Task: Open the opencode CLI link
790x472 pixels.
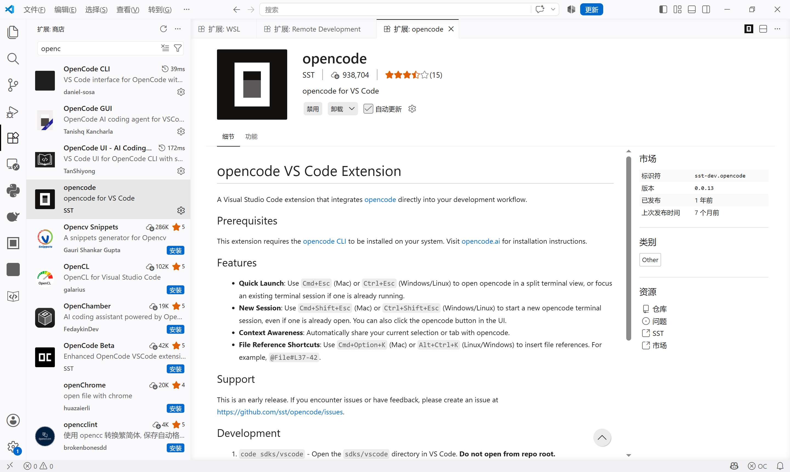Action: click(x=324, y=241)
